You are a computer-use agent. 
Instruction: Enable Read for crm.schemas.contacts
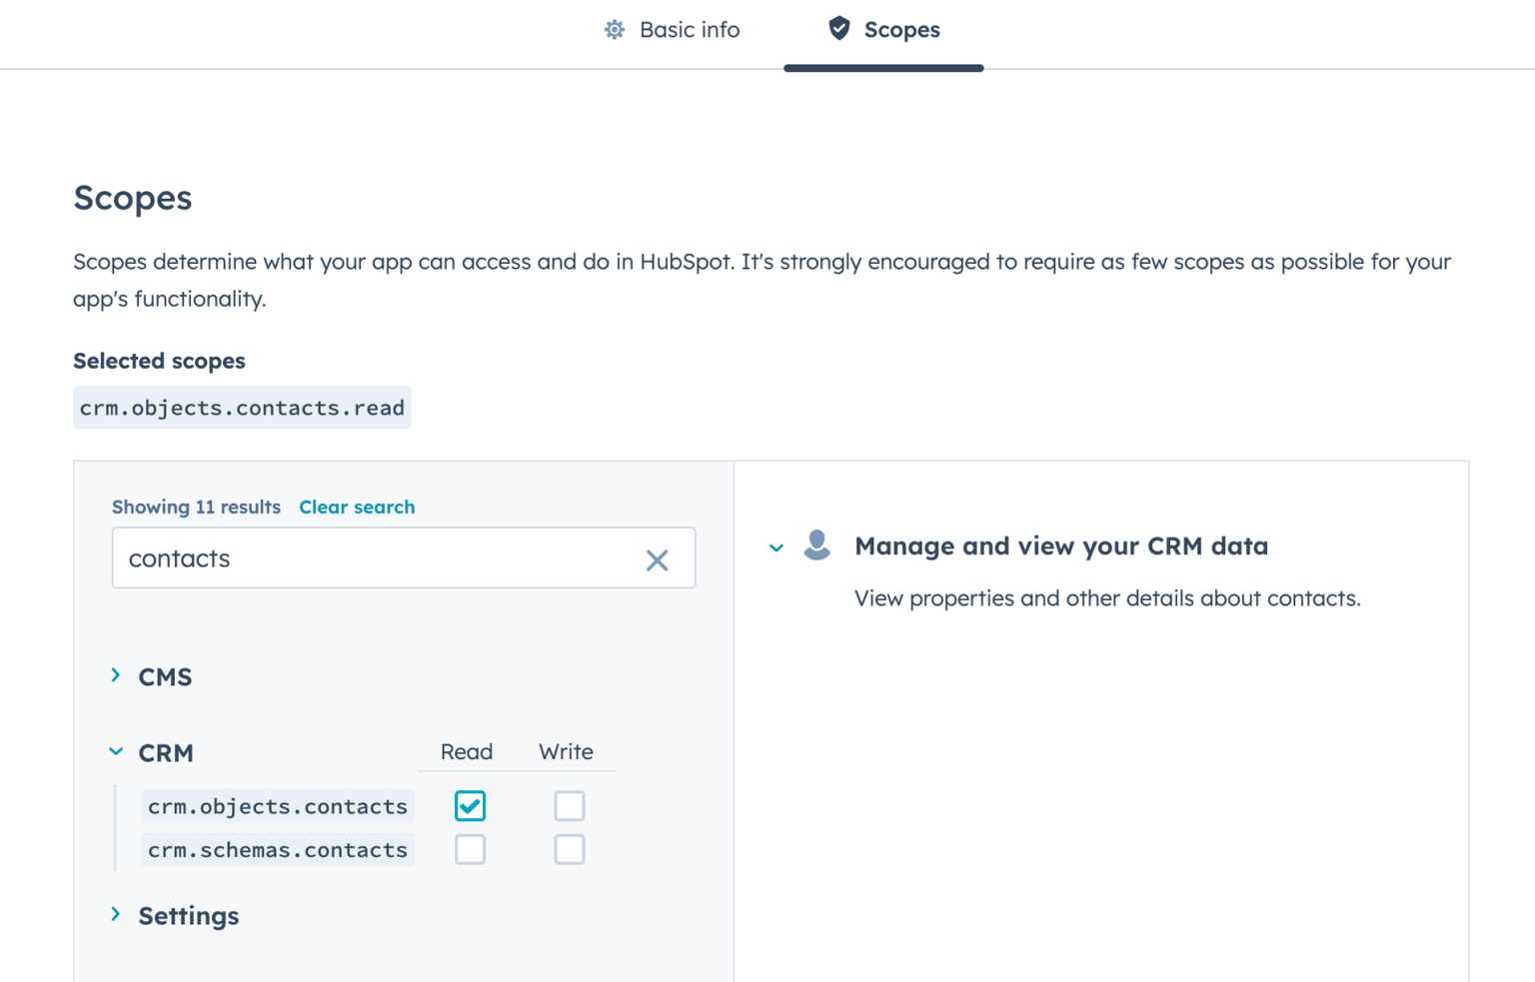tap(470, 850)
